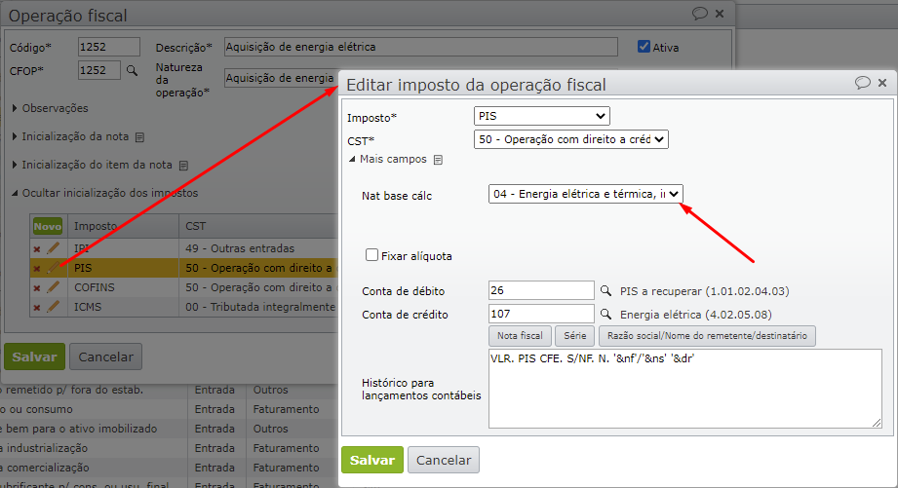The image size is (898, 488).
Task: Search Conta de débito with magnifier
Action: (605, 290)
